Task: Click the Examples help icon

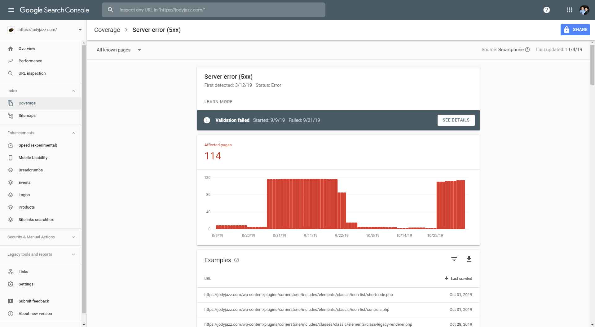Action: point(236,260)
